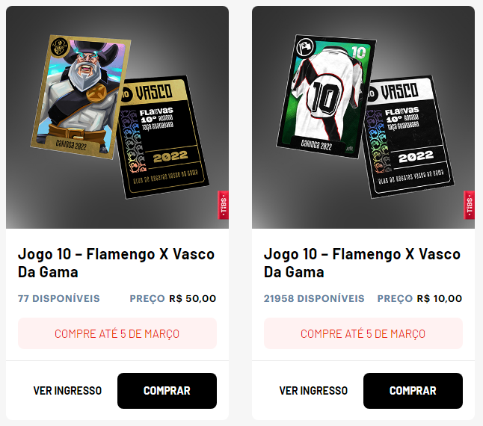This screenshot has height=426, width=483.
Task: Click the red TIBS tag on left card
Action: click(x=224, y=206)
